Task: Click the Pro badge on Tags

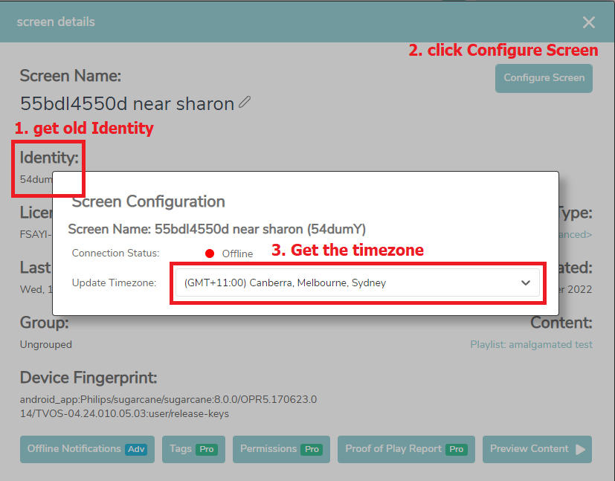Action: click(205, 449)
